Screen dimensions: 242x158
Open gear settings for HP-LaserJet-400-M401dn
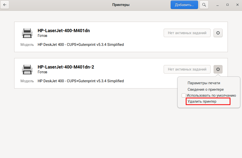pyautogui.click(x=218, y=33)
